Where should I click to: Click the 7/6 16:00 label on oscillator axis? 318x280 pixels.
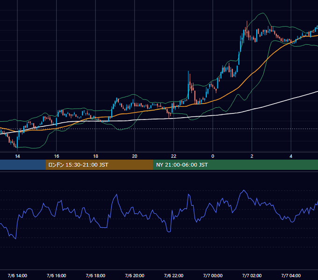(x=57, y=275)
